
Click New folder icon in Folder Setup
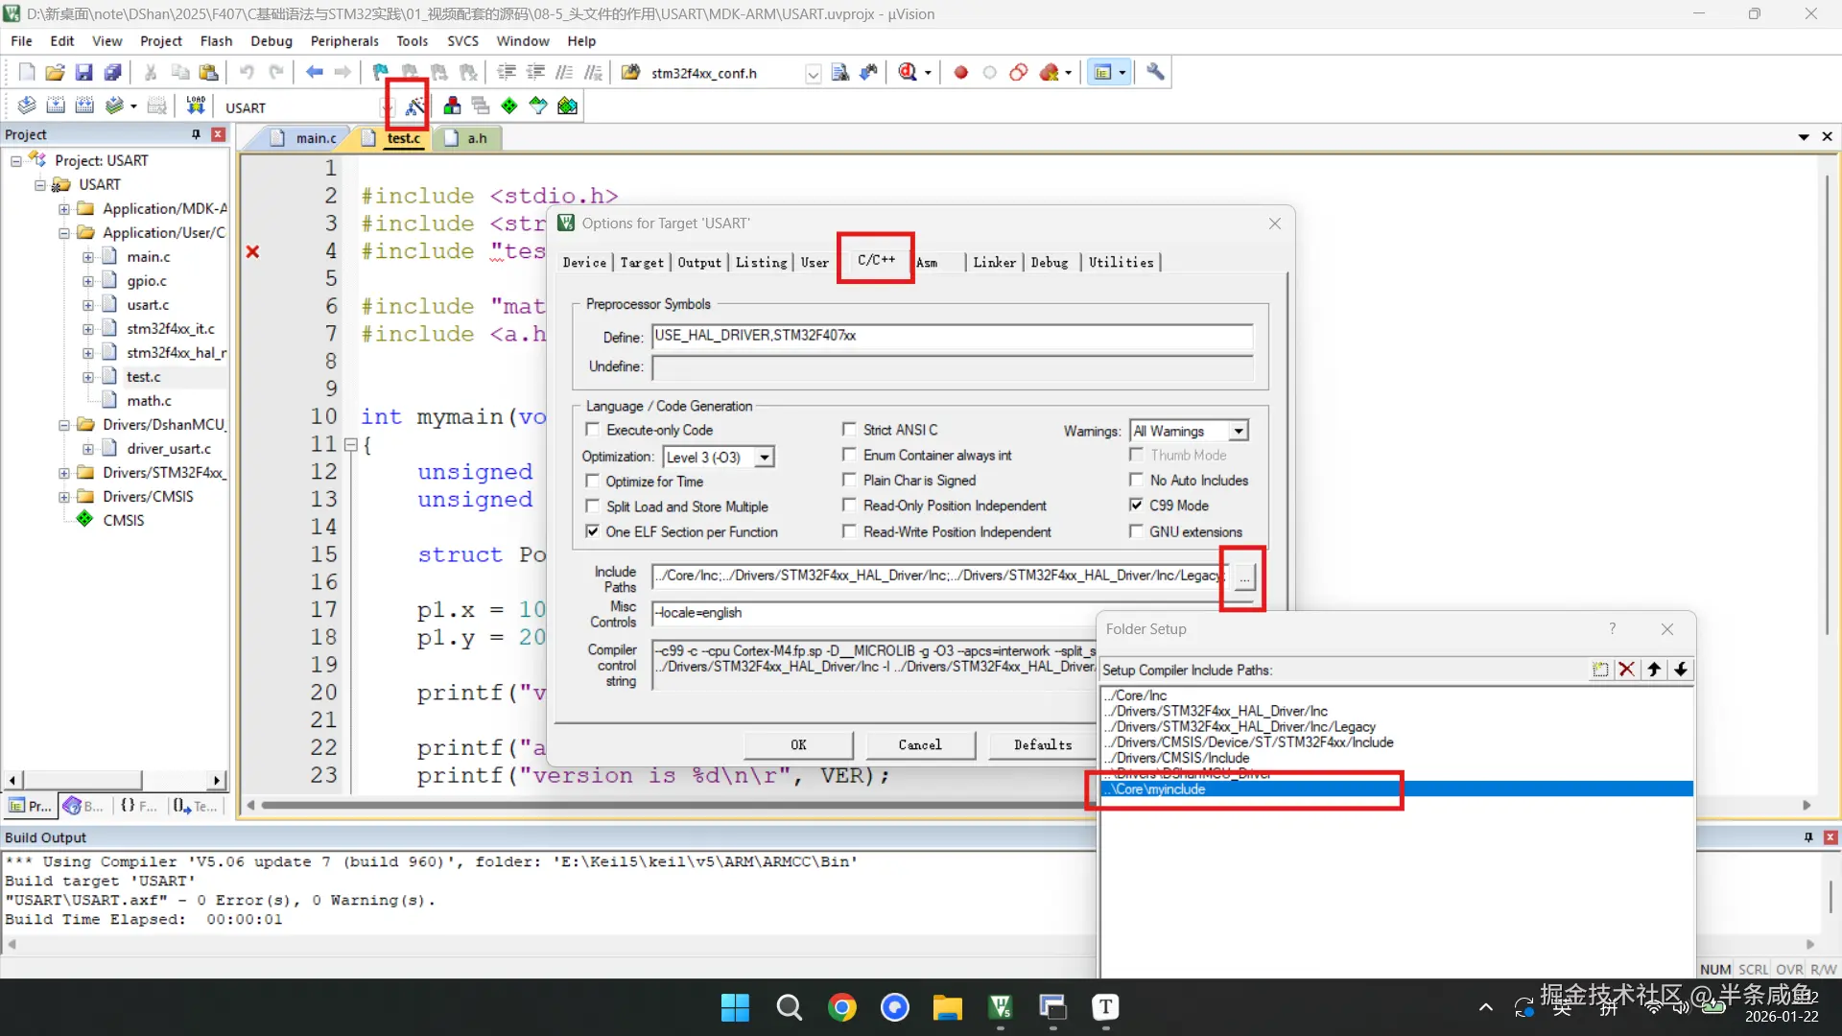(x=1599, y=670)
